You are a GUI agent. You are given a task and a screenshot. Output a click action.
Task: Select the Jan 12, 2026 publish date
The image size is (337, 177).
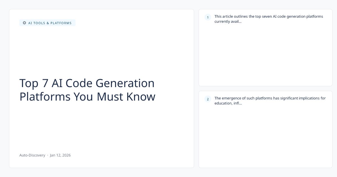[x=60, y=155]
